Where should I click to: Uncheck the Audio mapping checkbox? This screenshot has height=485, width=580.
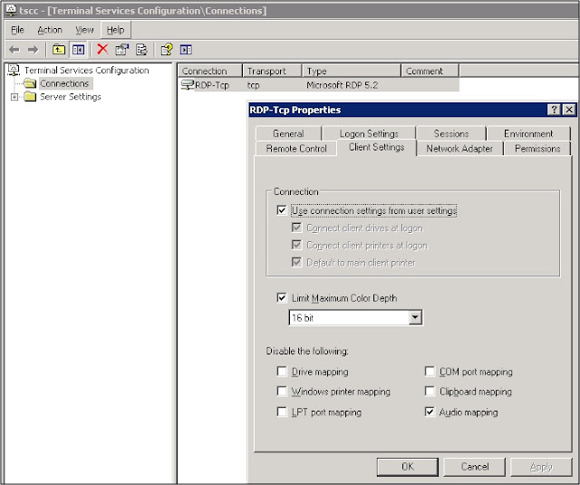coord(430,412)
